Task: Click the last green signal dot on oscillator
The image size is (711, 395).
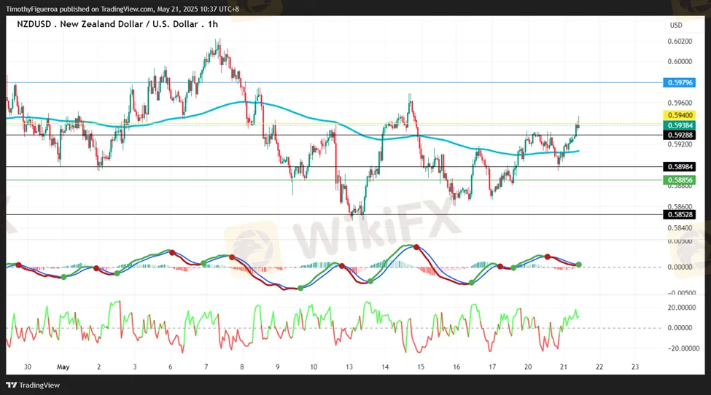Action: [x=578, y=264]
